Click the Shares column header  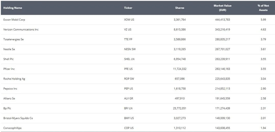tap(180, 8)
